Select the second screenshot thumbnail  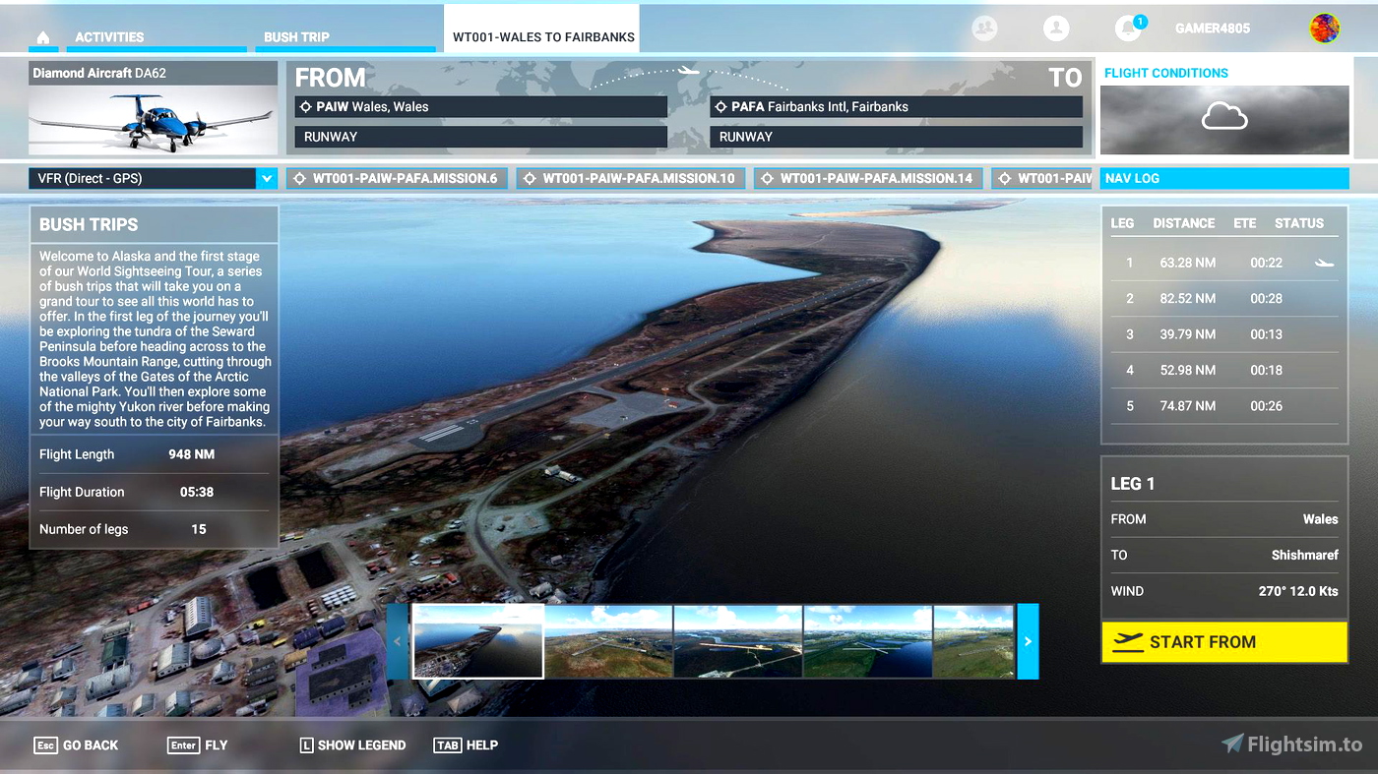click(x=608, y=641)
